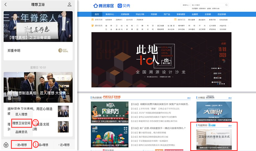Open the 大咖说 video thumbnail
This screenshot has height=151, width=256.
[x=214, y=111]
